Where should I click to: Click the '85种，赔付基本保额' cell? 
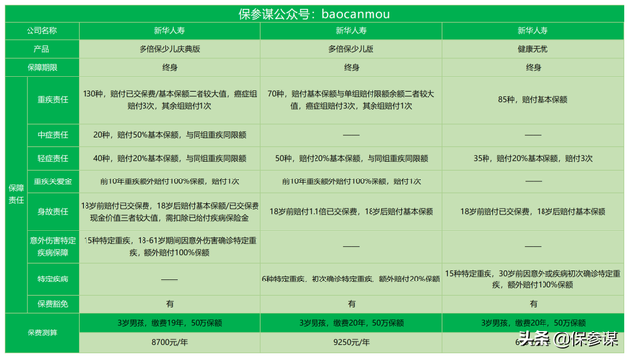[x=533, y=100]
